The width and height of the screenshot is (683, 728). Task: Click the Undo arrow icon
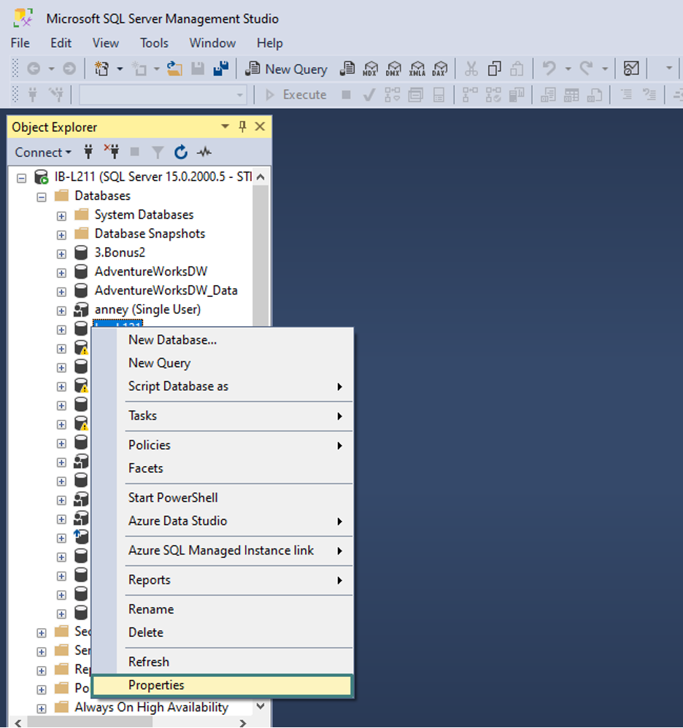549,69
